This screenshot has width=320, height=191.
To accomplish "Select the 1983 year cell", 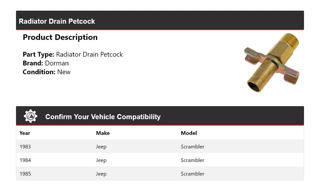I will click(25, 147).
